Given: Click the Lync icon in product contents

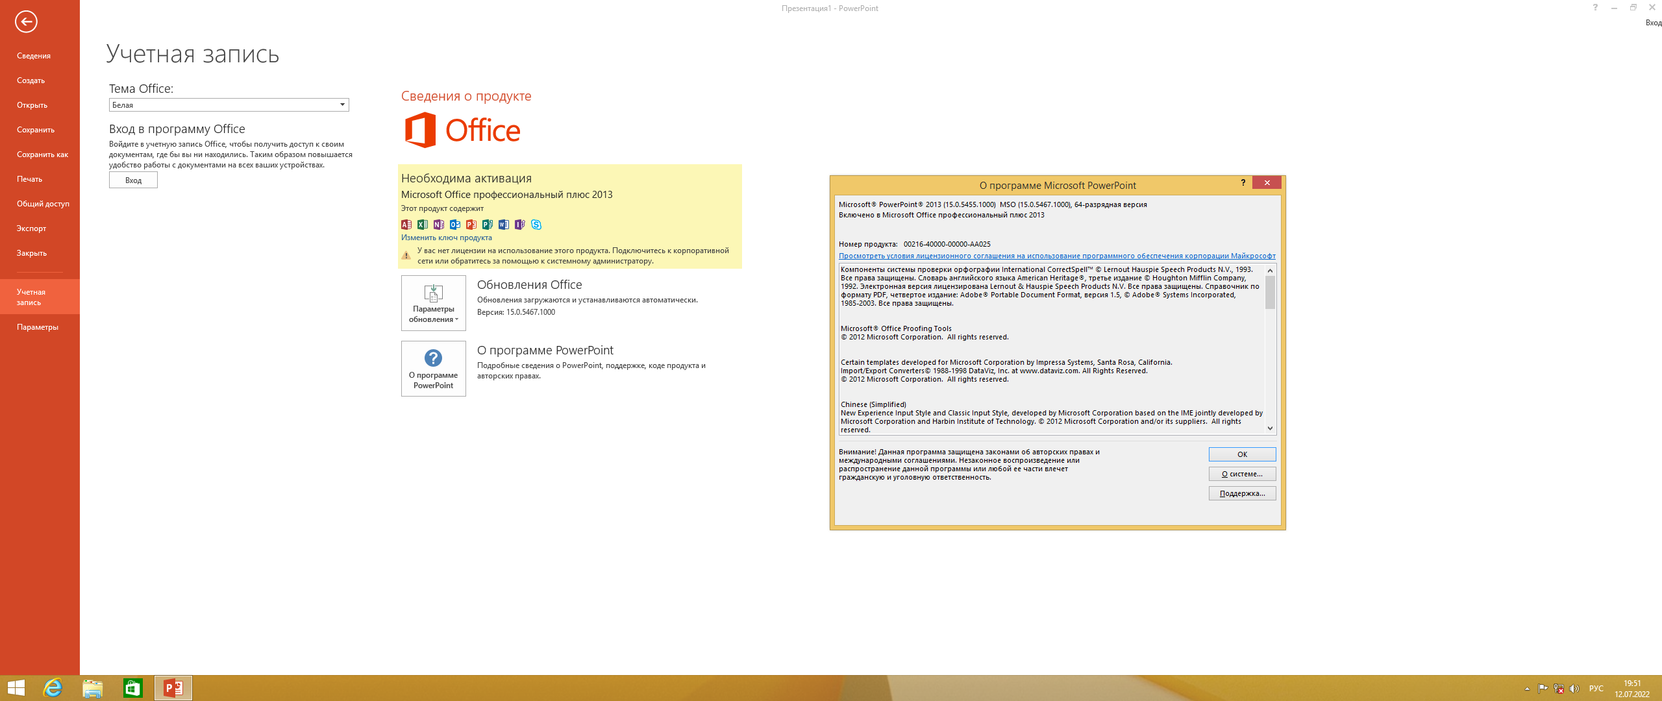Looking at the screenshot, I should pyautogui.click(x=536, y=225).
